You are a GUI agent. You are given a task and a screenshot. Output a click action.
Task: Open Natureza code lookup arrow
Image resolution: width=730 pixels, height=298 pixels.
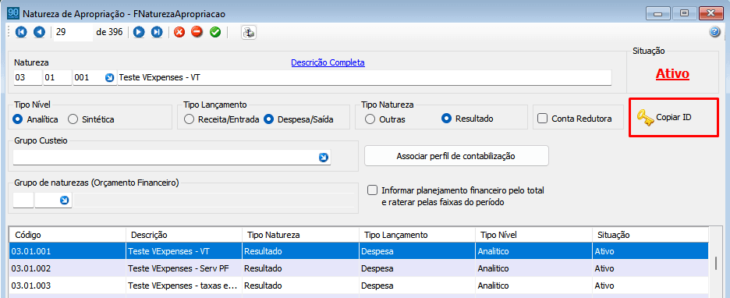pyautogui.click(x=109, y=78)
